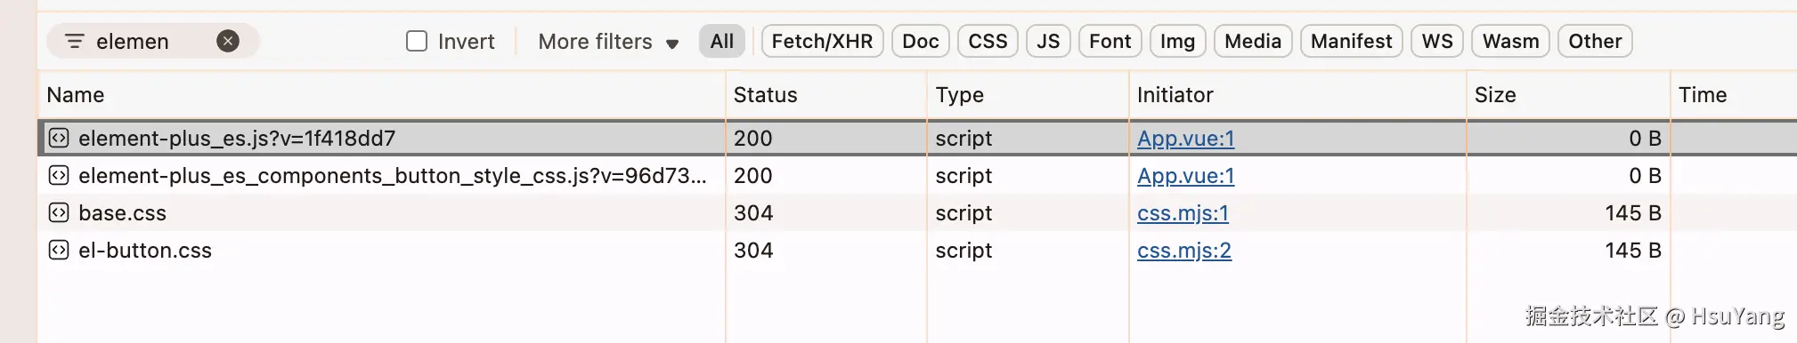Image resolution: width=1797 pixels, height=343 pixels.
Task: Filter requests by Media
Action: [x=1253, y=41]
